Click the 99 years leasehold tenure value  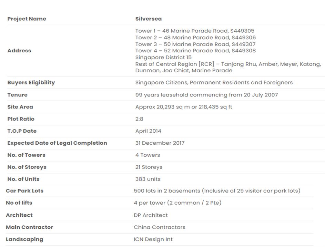tap(206, 95)
